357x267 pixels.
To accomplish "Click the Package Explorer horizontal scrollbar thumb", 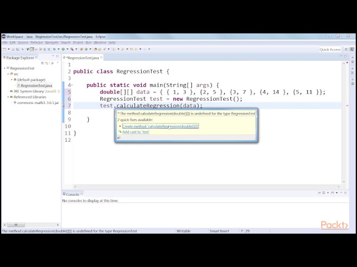I will click(16, 225).
